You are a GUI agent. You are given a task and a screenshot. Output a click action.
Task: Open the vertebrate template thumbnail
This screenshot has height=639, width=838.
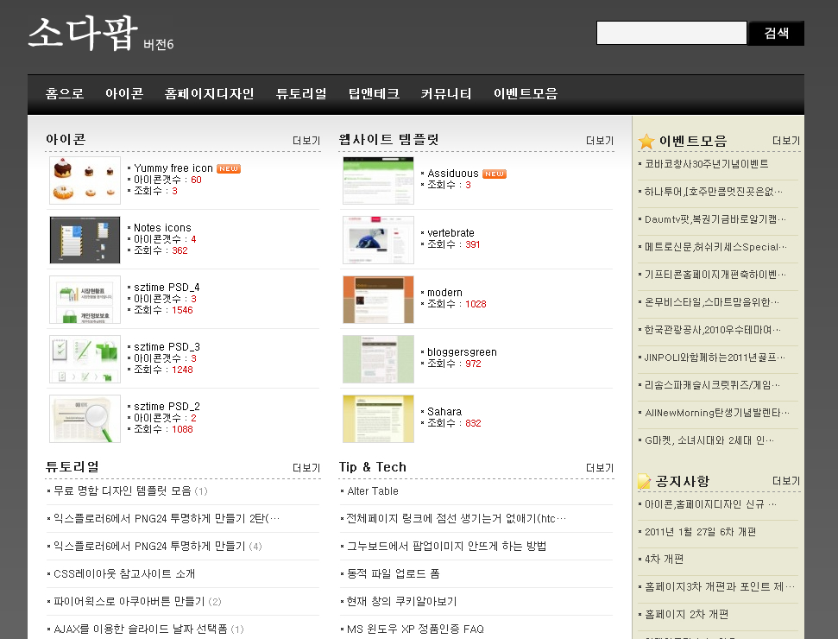(378, 239)
